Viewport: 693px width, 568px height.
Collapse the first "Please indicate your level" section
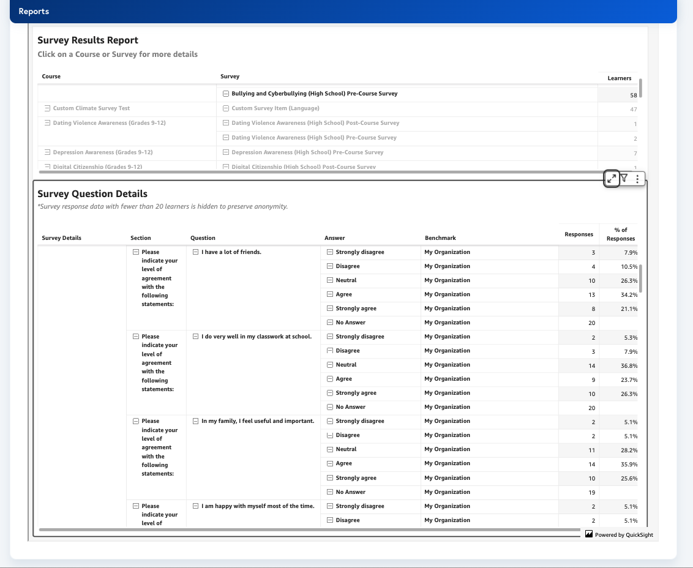[x=135, y=252]
